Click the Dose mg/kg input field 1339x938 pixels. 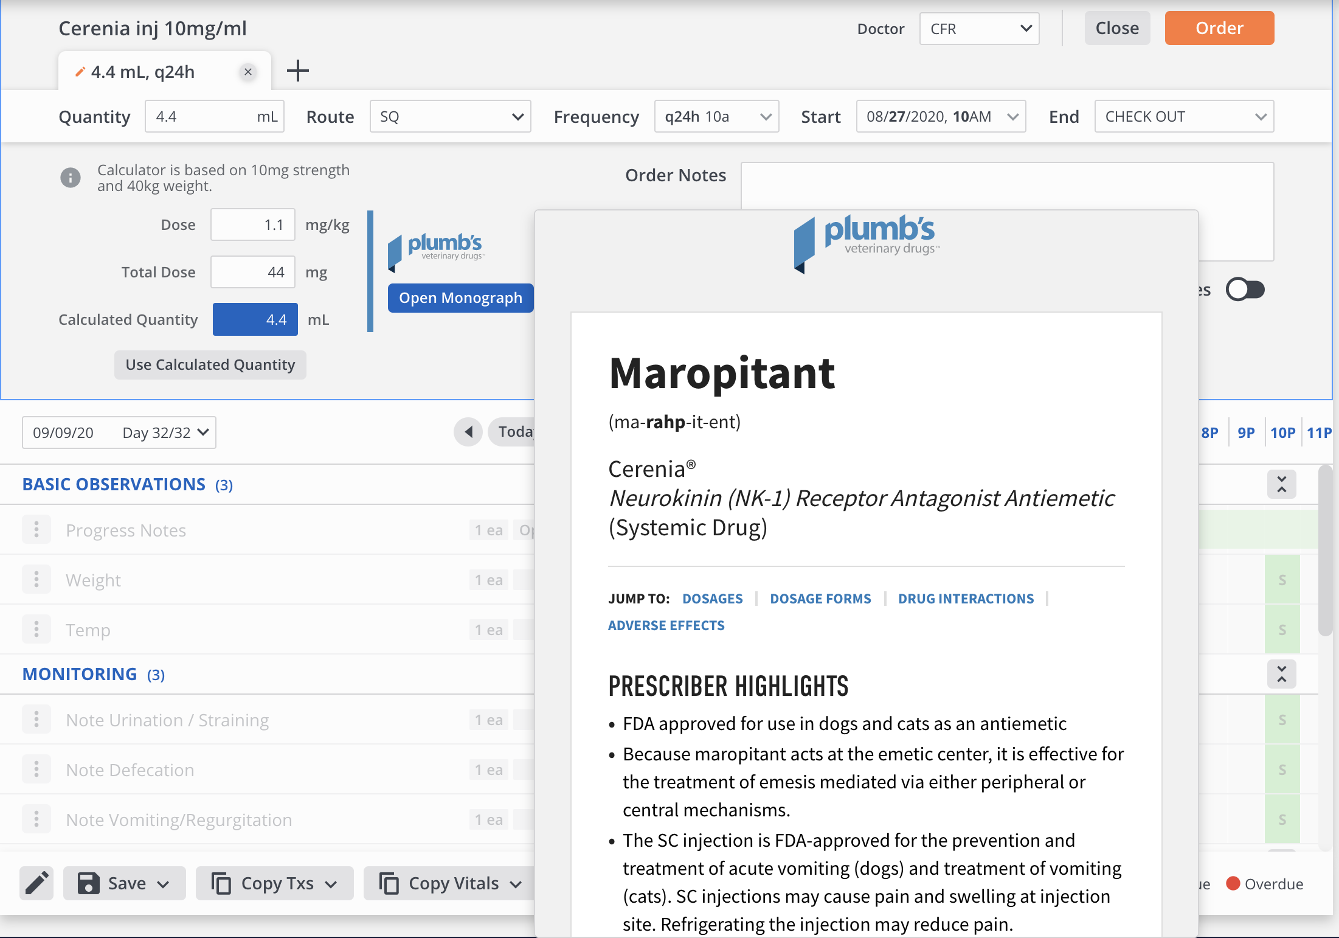(x=253, y=224)
